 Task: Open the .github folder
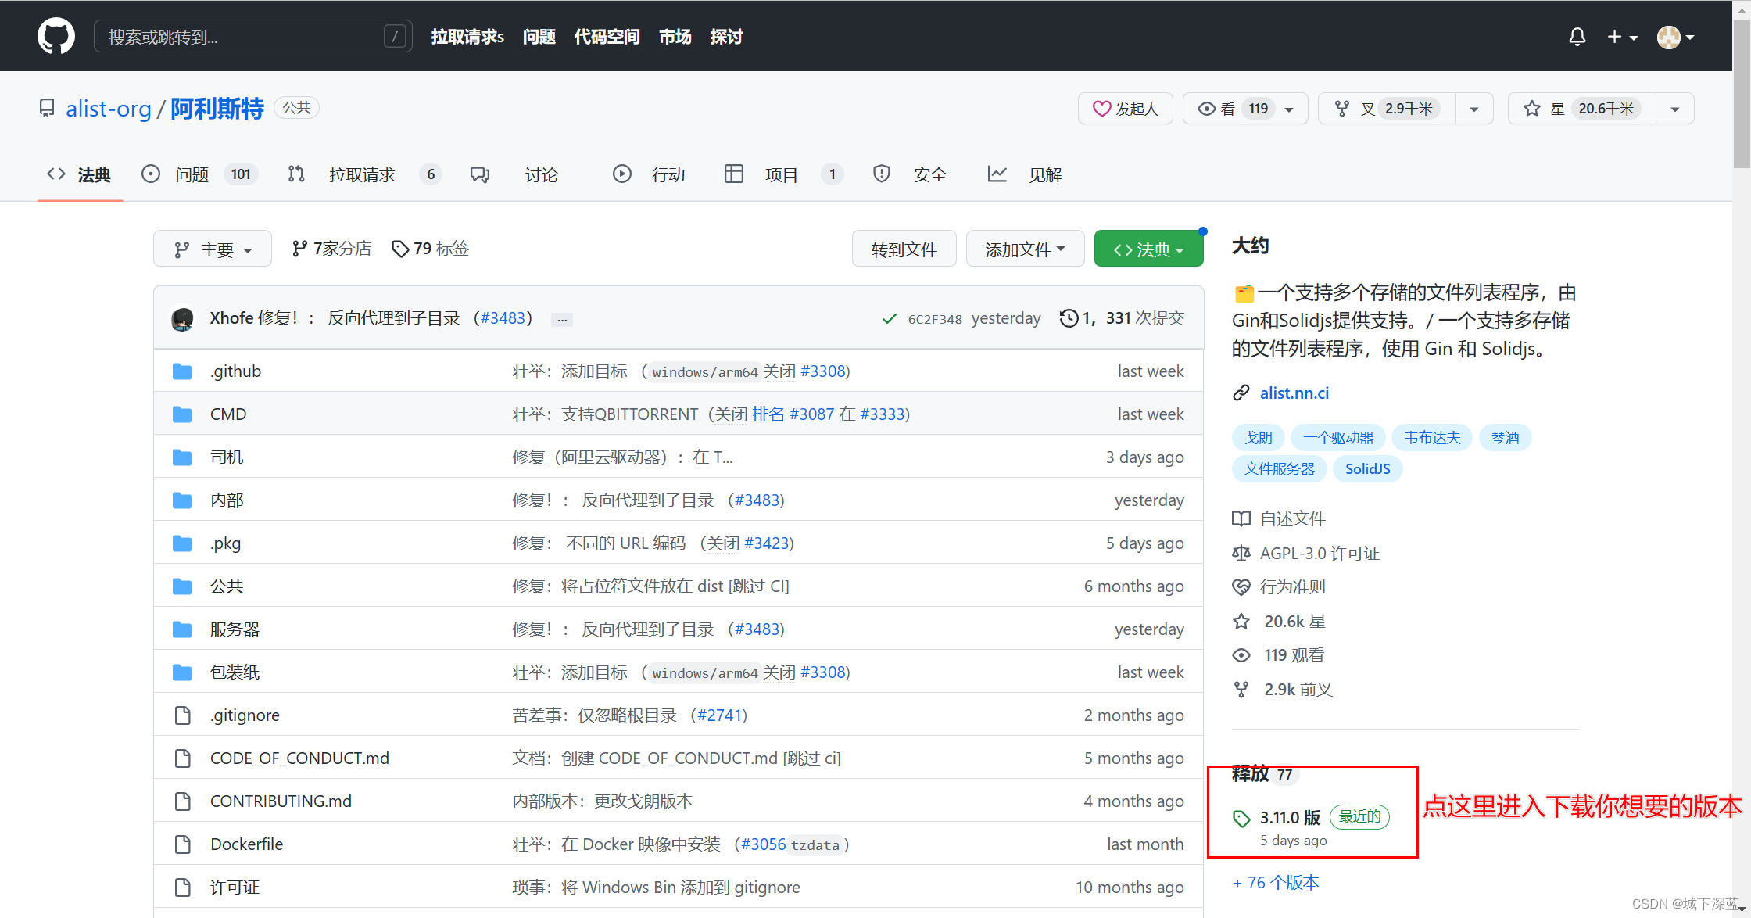coord(235,371)
